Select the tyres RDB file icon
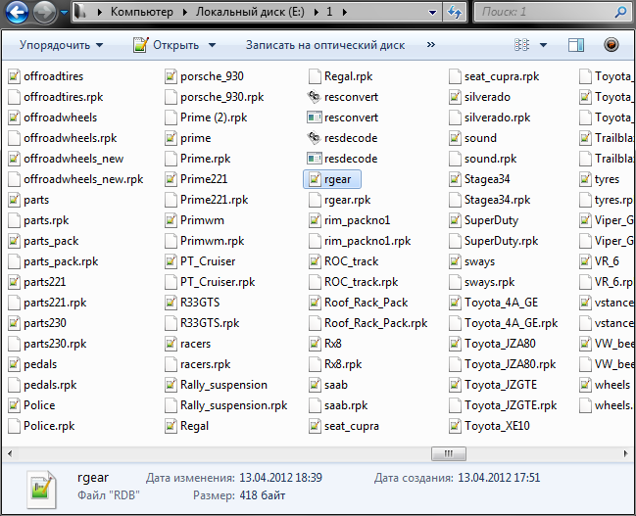Image resolution: width=636 pixels, height=516 pixels. tap(585, 179)
